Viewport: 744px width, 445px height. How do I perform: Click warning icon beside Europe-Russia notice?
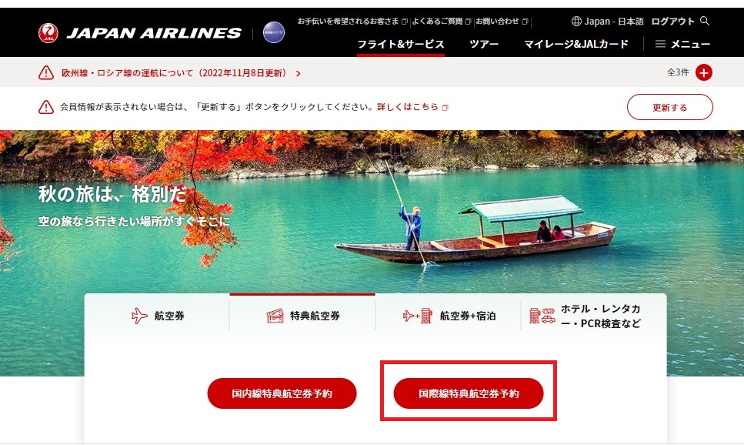46,72
